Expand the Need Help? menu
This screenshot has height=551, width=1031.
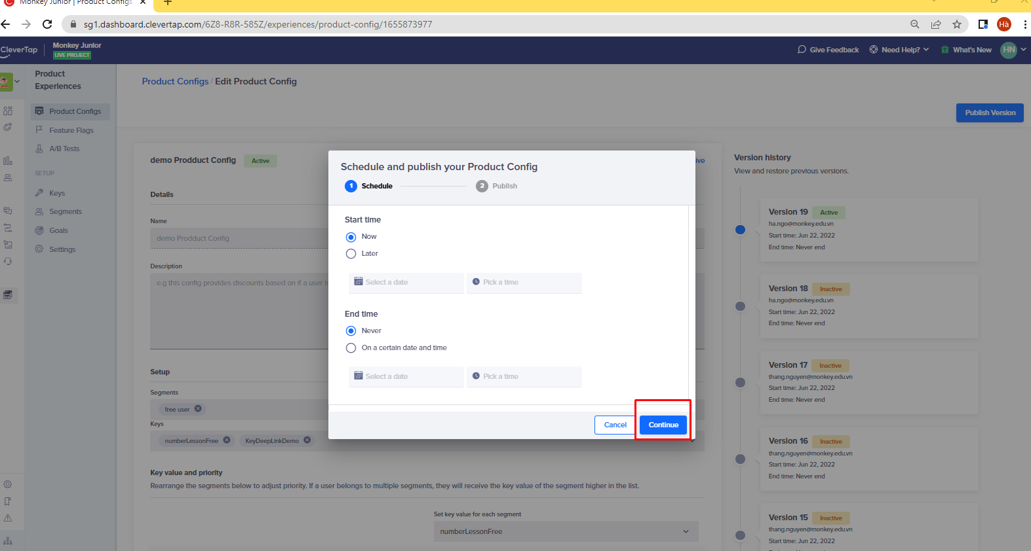899,50
